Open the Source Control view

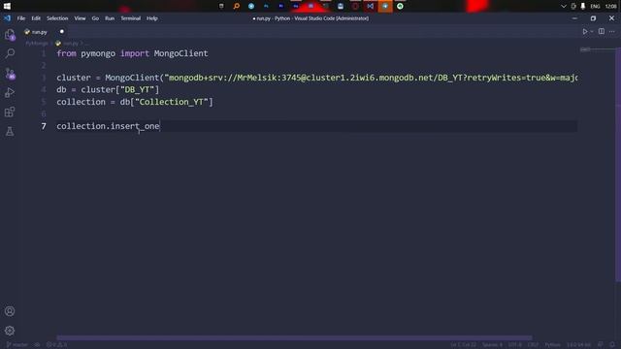click(10, 74)
